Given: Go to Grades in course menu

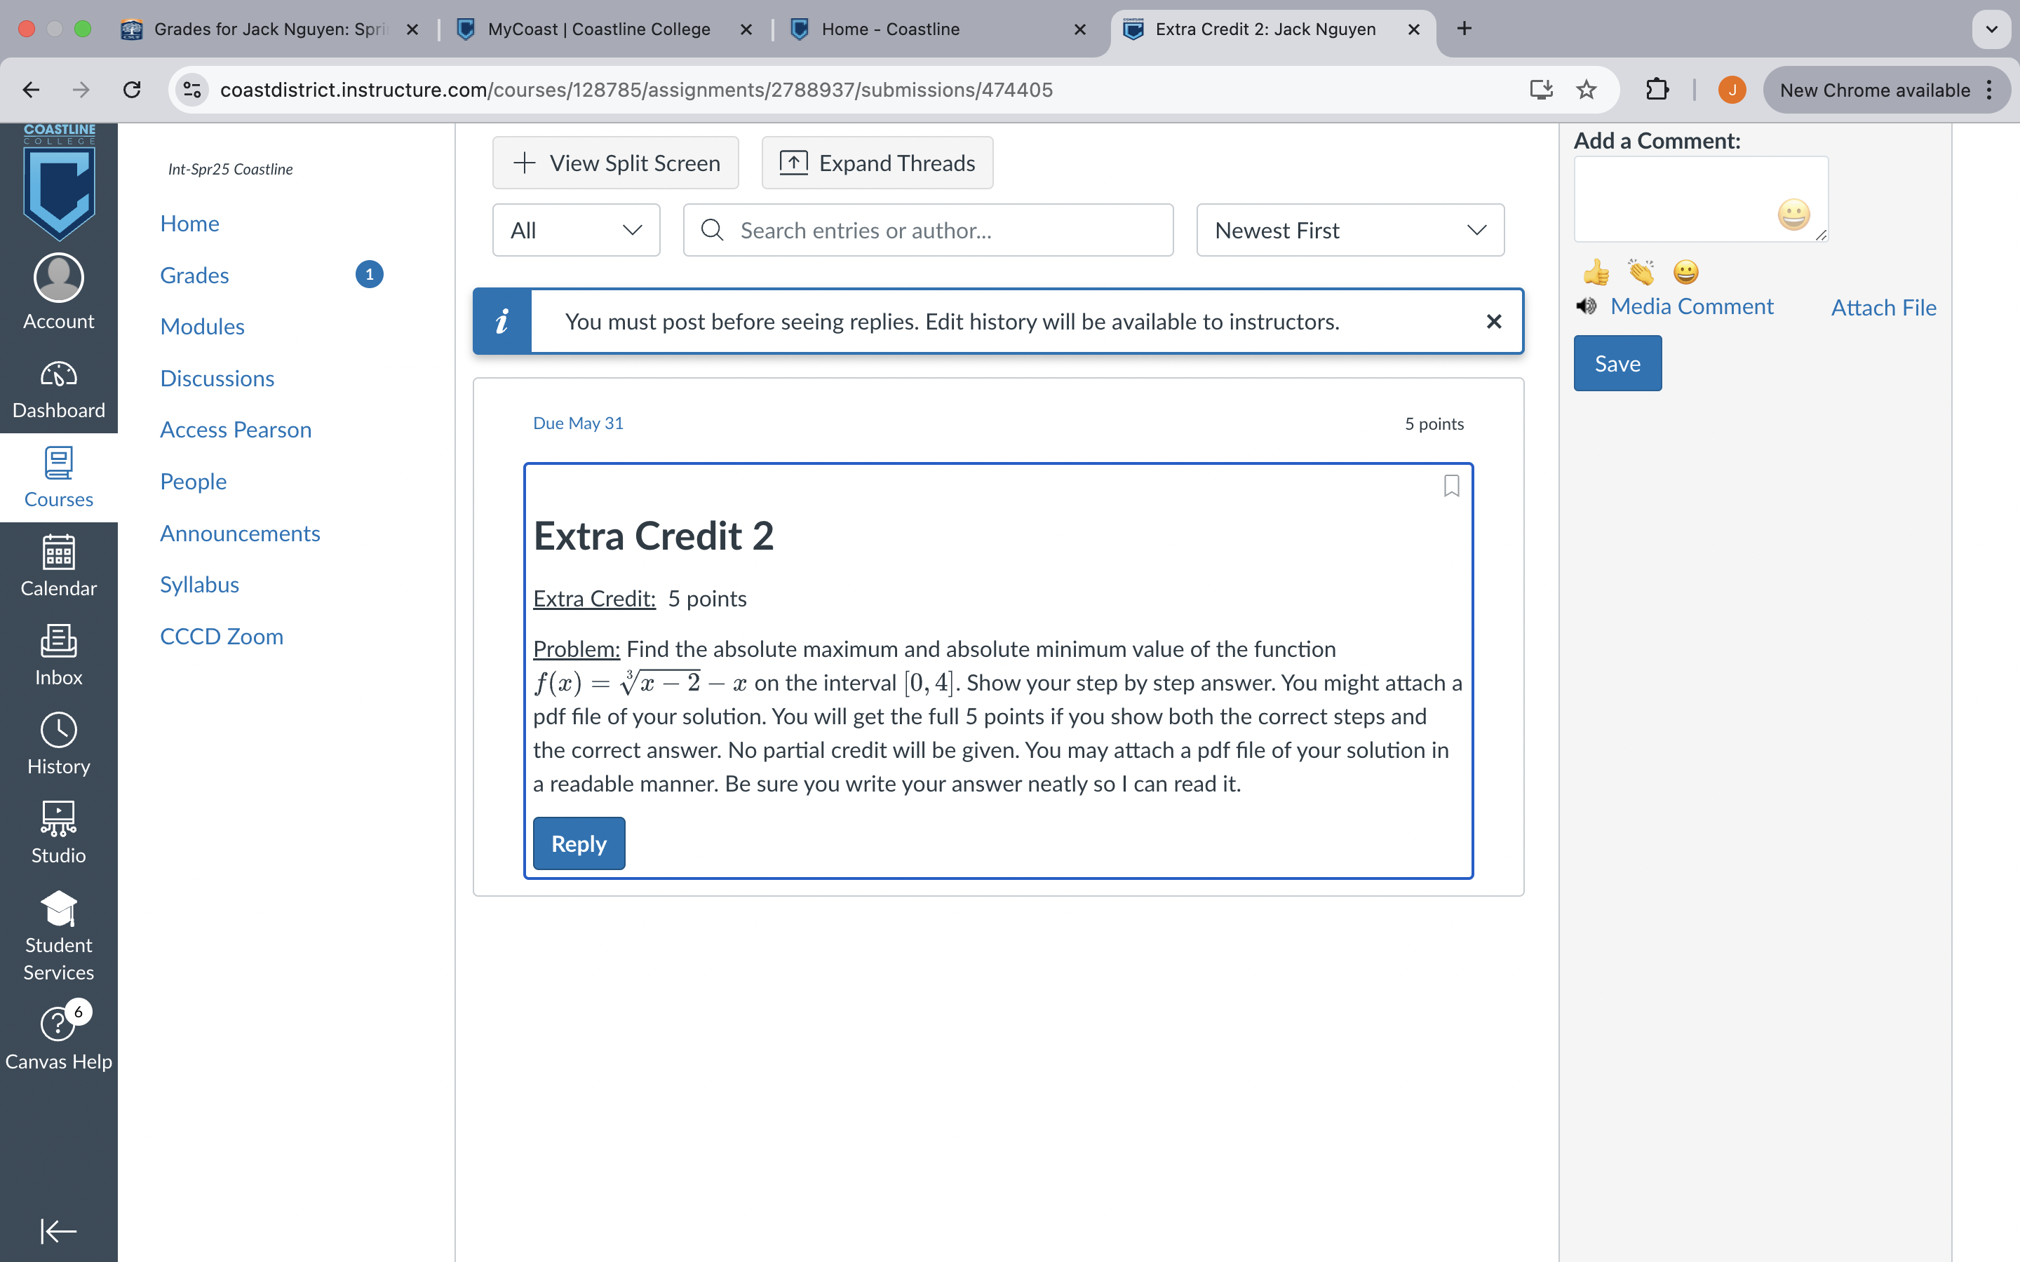Looking at the screenshot, I should point(194,276).
